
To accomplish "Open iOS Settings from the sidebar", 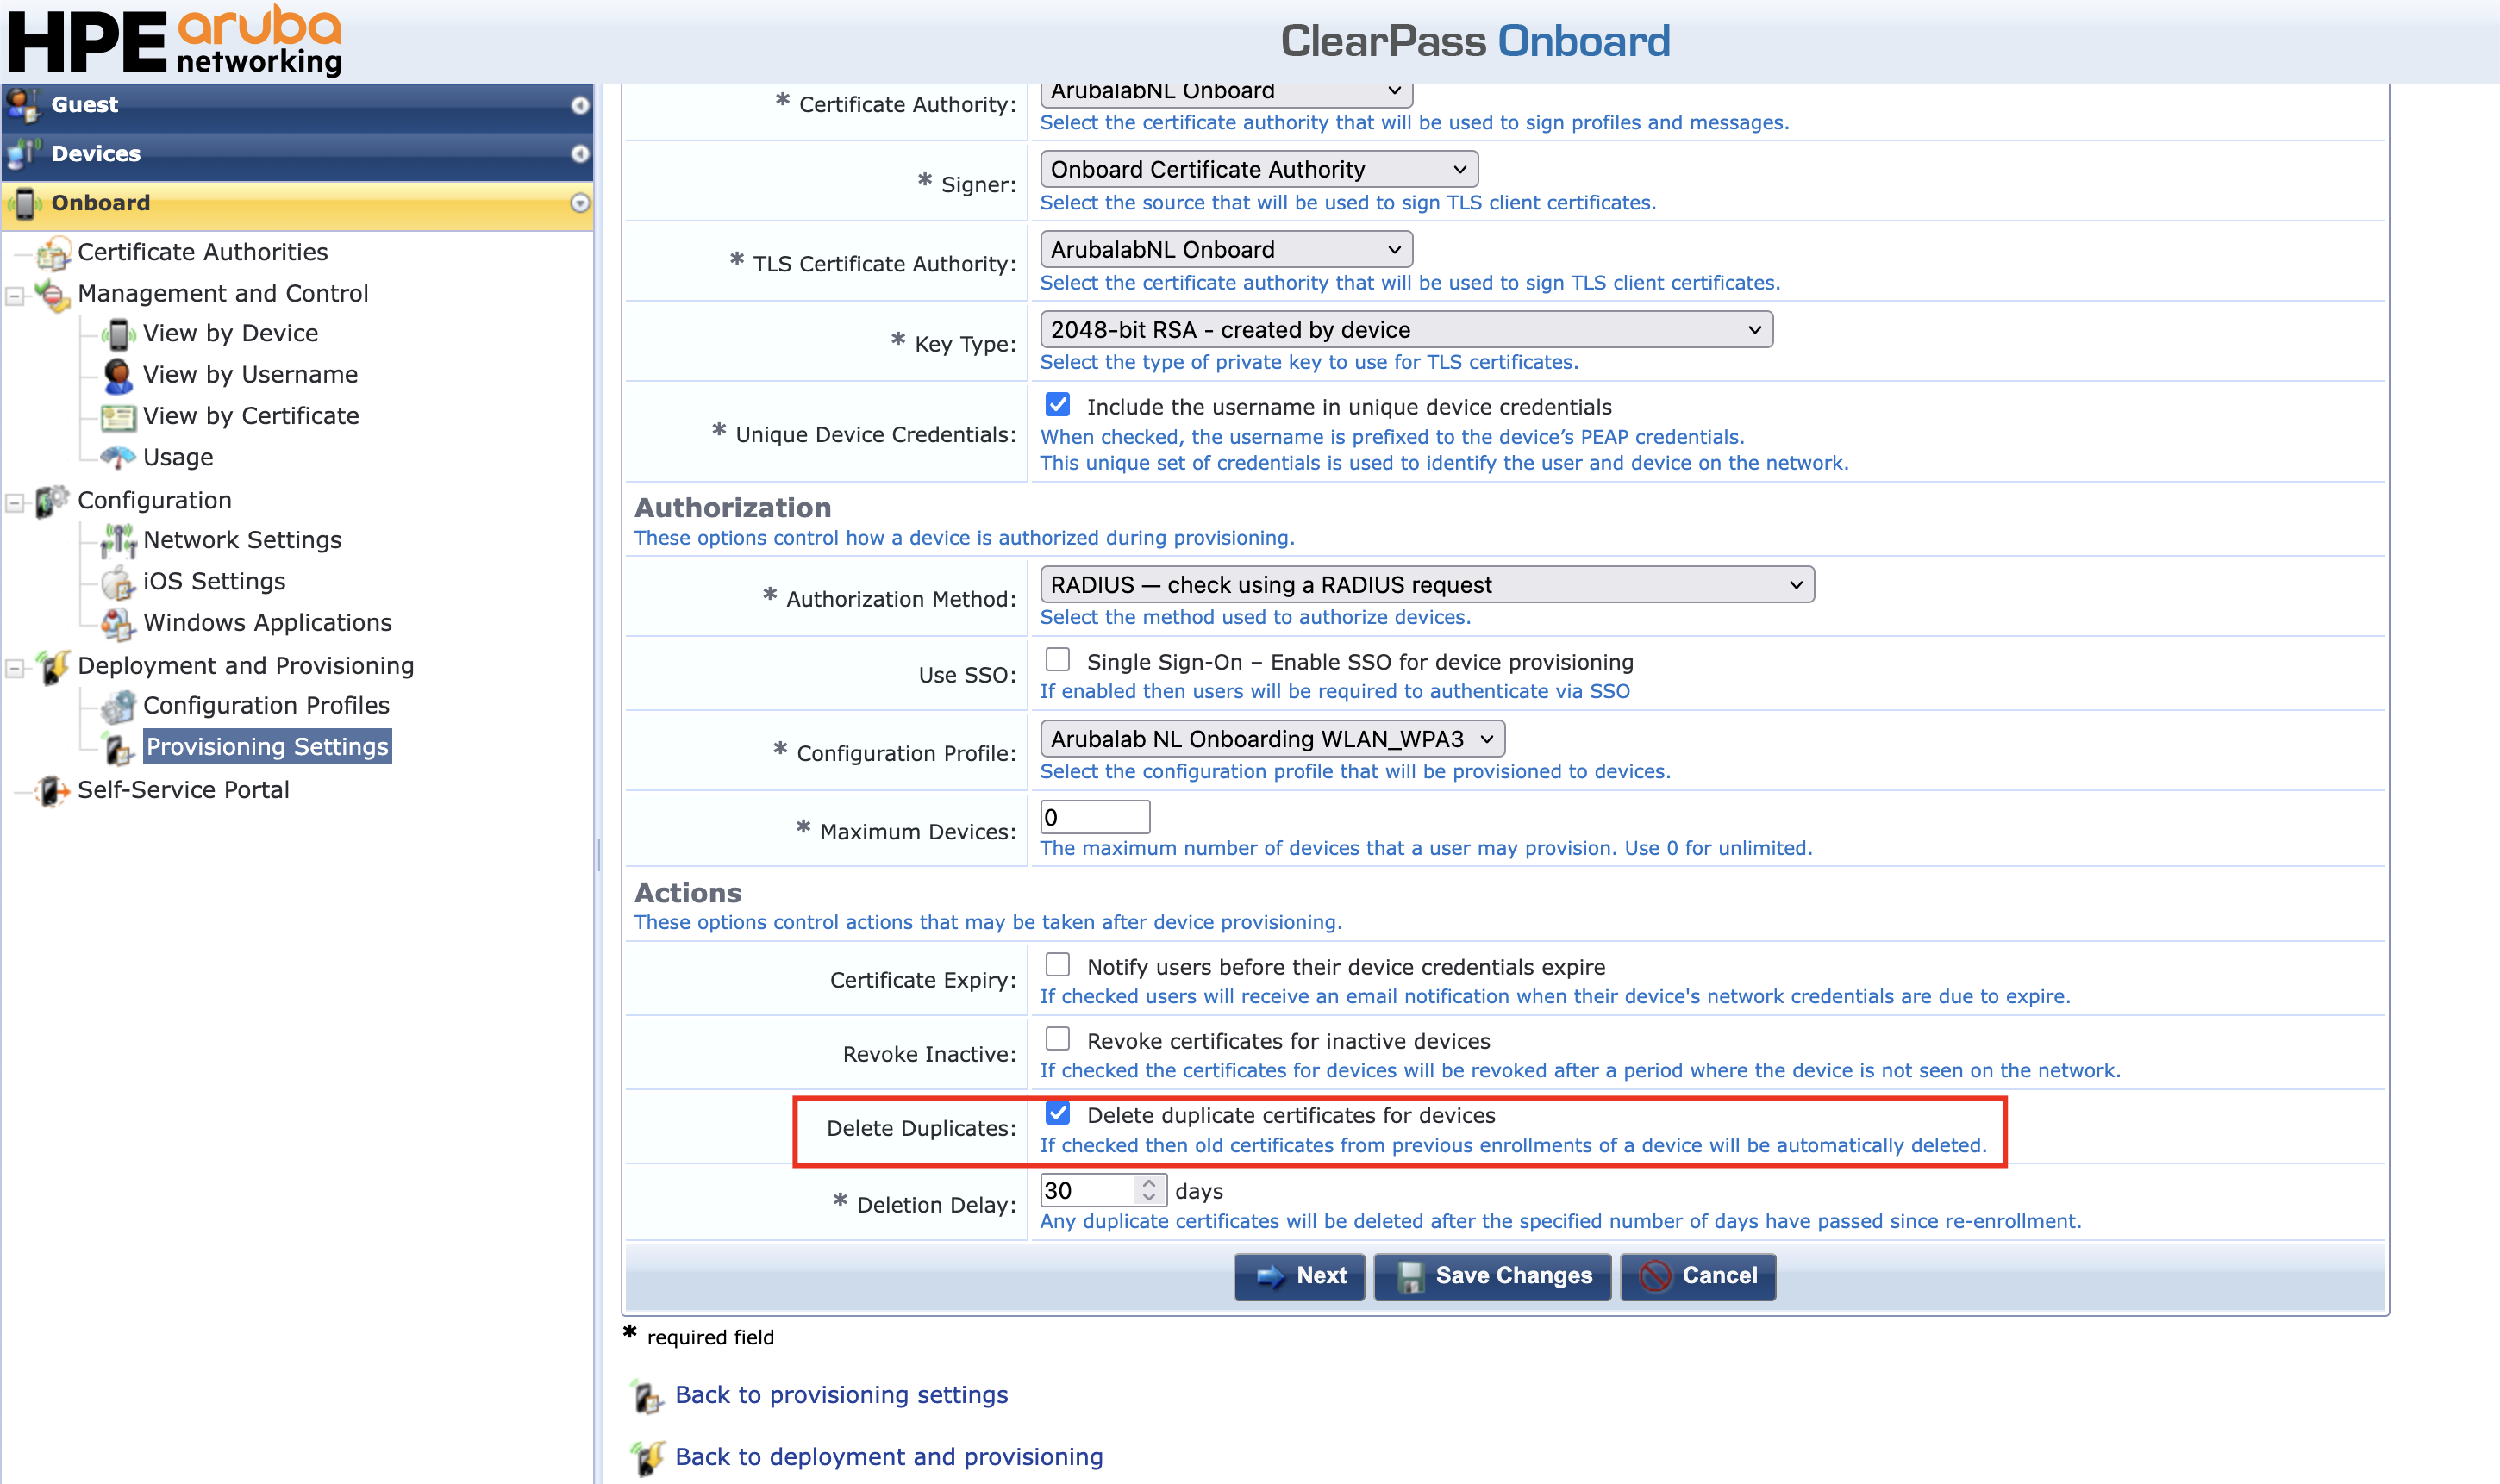I will pyautogui.click(x=214, y=581).
